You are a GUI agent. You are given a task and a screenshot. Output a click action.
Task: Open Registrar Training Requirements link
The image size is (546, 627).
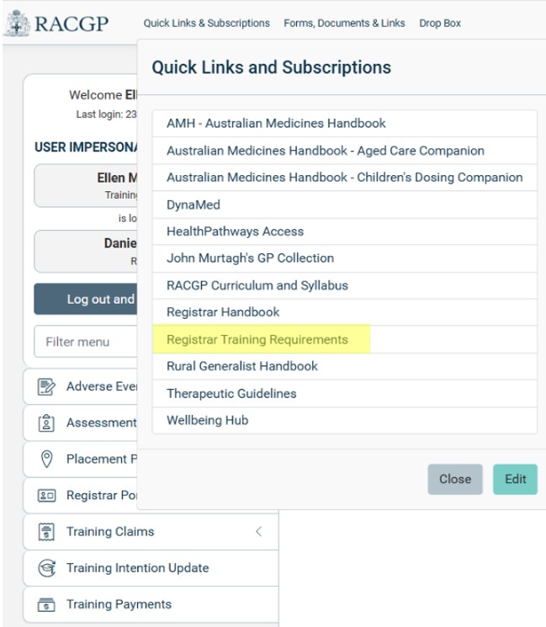click(x=257, y=339)
